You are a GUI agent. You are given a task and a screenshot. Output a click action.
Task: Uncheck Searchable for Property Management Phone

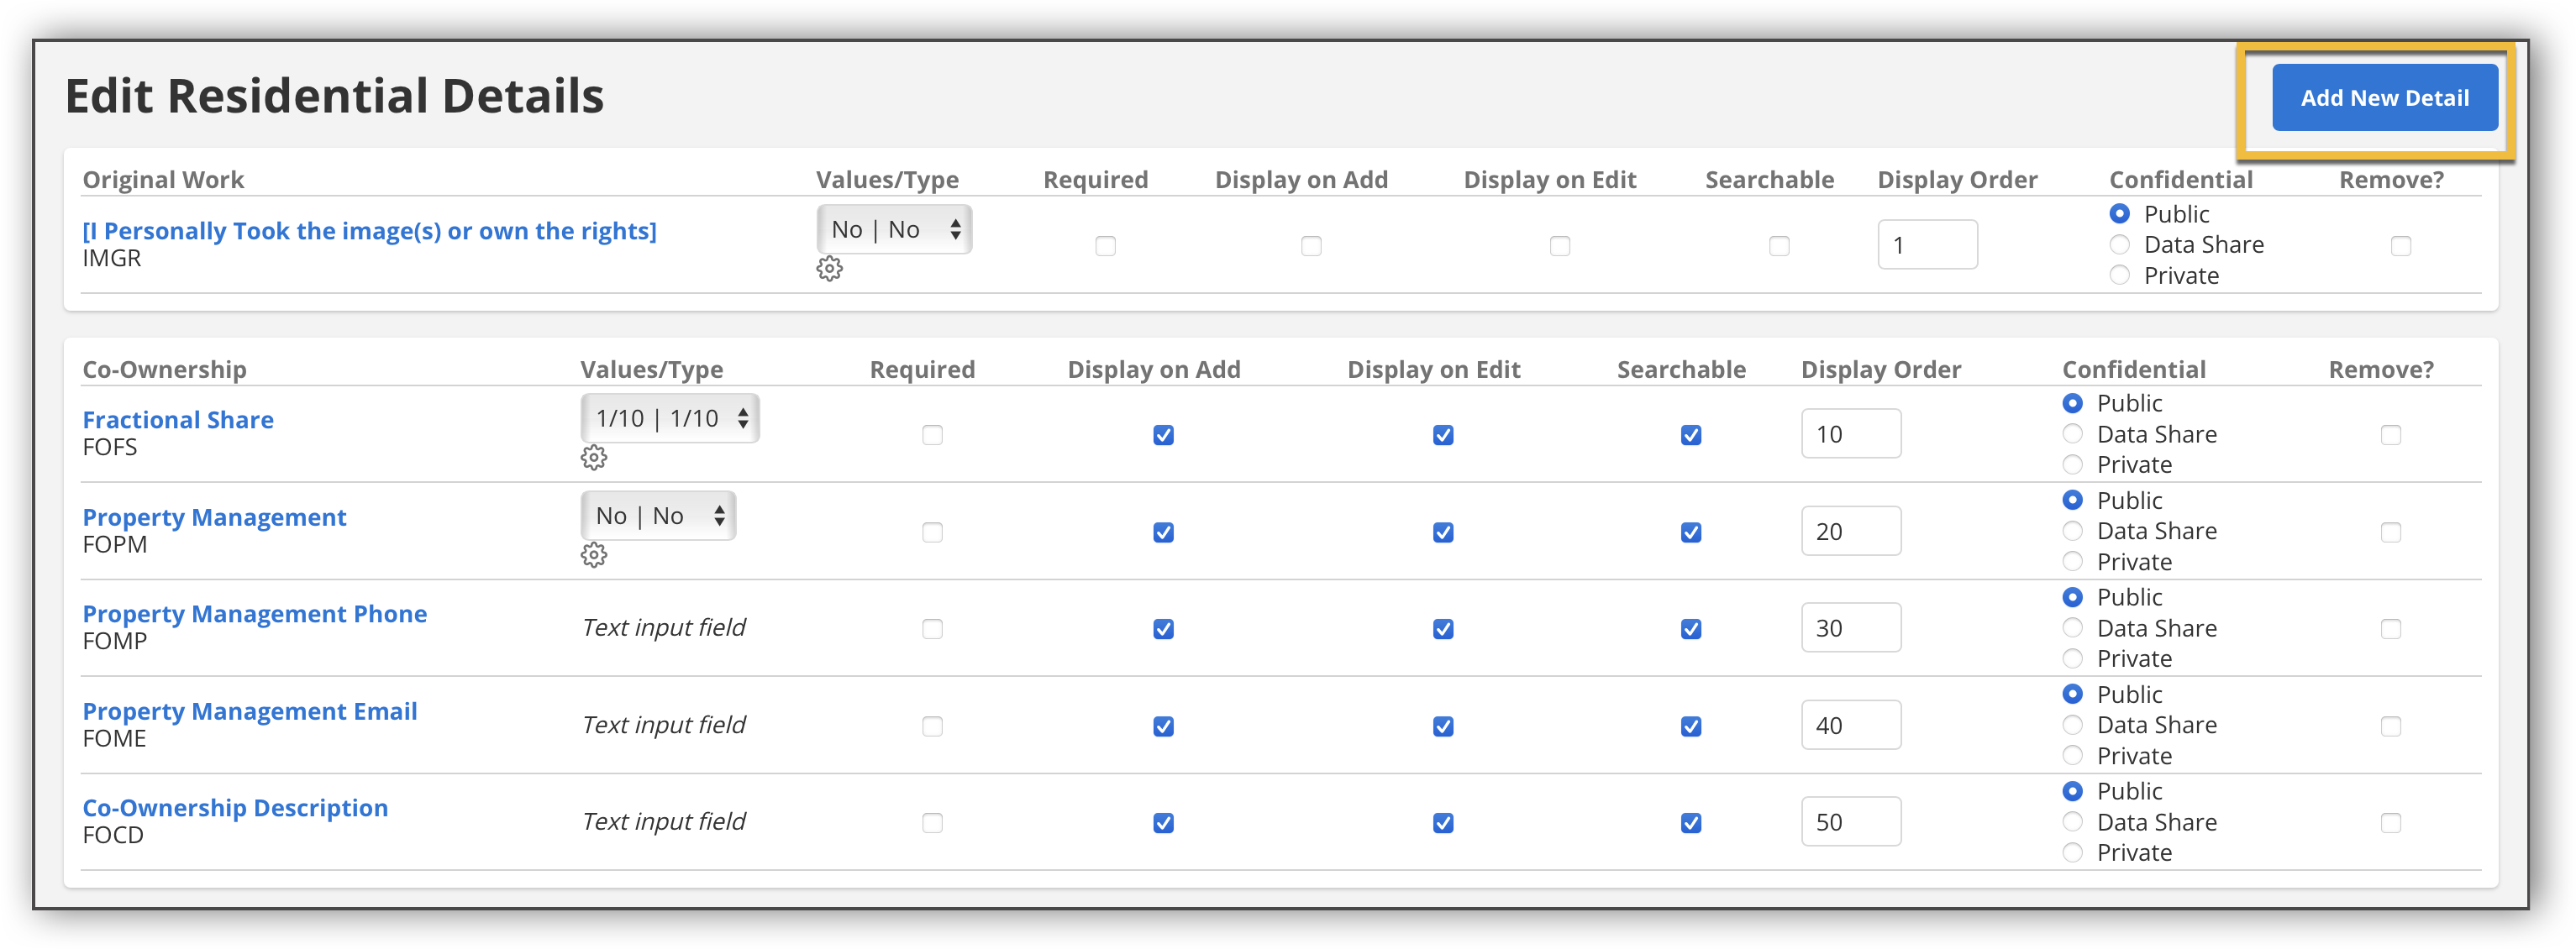(x=1691, y=629)
